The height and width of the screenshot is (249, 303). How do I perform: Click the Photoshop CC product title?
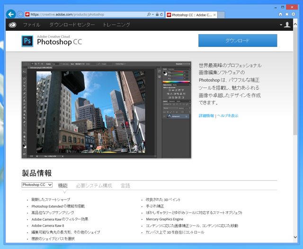click(x=60, y=42)
